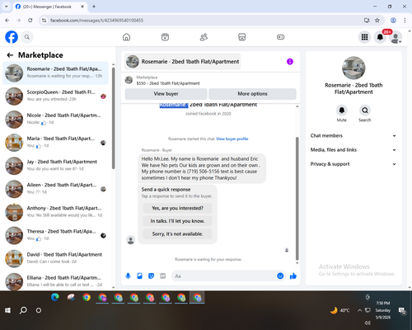The height and width of the screenshot is (330, 412).
Task: Click the Facebook search magnifier icon
Action: pyautogui.click(x=27, y=37)
